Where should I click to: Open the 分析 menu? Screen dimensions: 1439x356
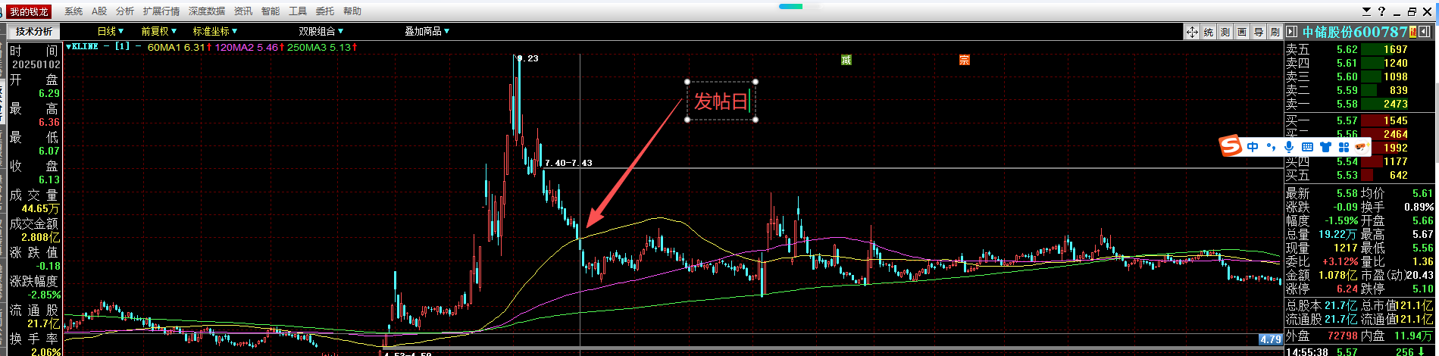(125, 11)
